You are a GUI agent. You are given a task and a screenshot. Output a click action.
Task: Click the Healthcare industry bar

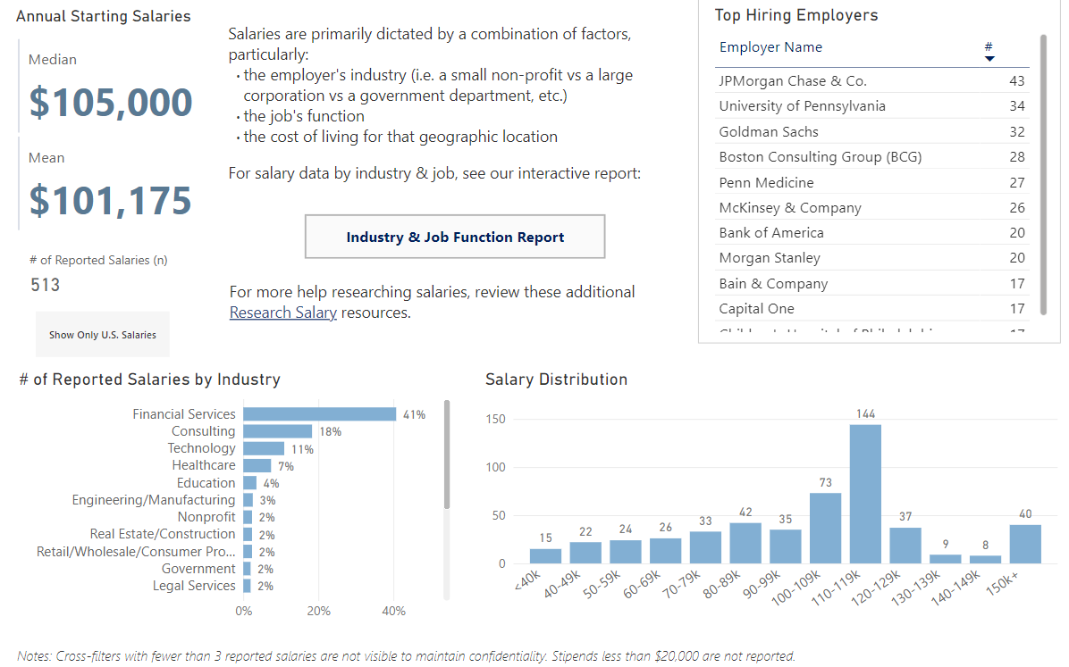(x=257, y=465)
